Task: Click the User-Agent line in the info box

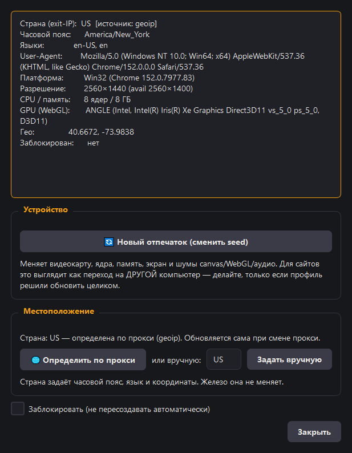Action: (x=162, y=62)
